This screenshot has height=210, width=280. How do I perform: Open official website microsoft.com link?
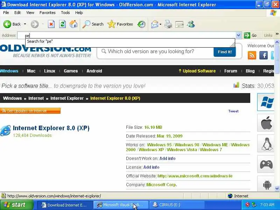point(195,176)
